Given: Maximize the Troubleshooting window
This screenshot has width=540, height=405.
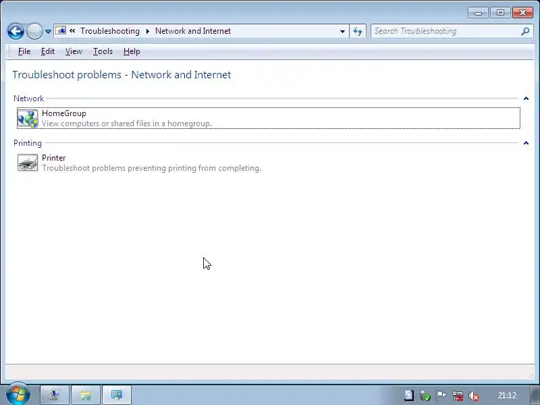Looking at the screenshot, I should click(x=500, y=13).
